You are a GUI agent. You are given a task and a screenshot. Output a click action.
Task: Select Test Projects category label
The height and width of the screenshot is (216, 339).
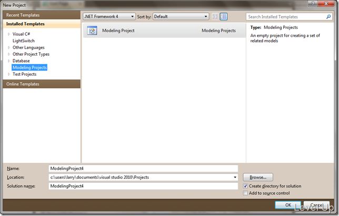pyautogui.click(x=24, y=74)
